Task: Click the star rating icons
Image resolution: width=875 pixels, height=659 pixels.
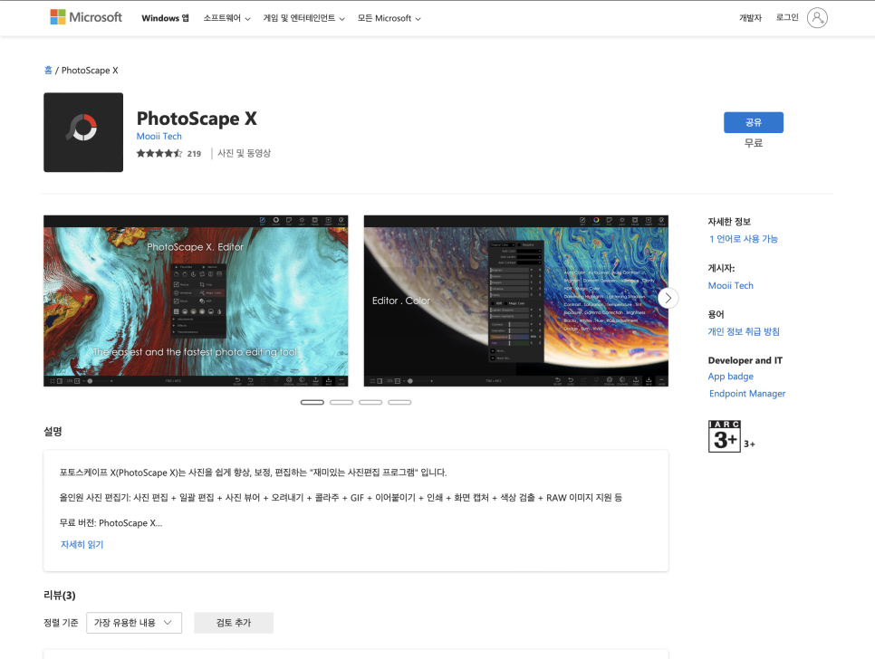Action: click(159, 153)
